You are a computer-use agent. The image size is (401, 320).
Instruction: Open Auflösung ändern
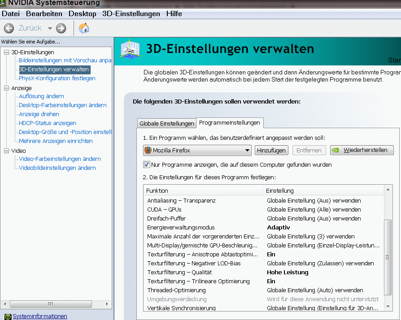(x=41, y=96)
